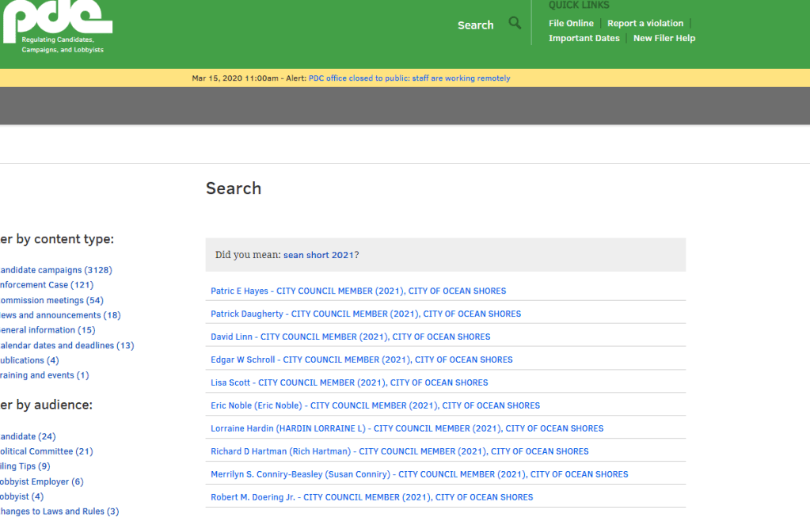Go to Important Dates page

tap(584, 38)
